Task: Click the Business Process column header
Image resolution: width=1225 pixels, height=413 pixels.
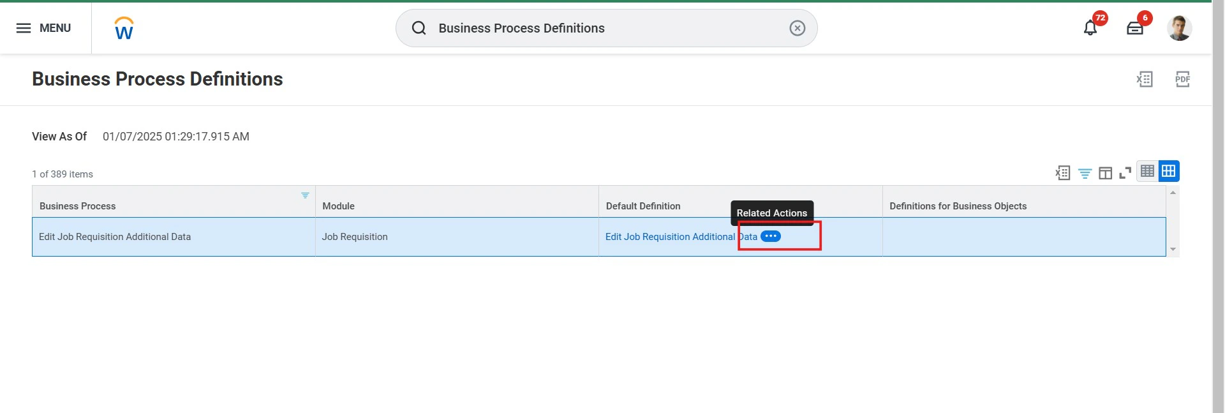Action: click(x=174, y=202)
